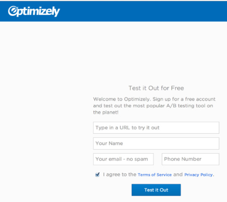Click the 'Phone Number' placeholder text
The height and width of the screenshot is (202, 227).
tap(183, 159)
